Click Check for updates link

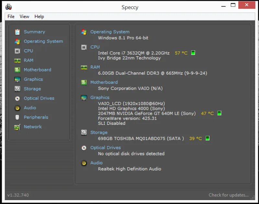click(229, 195)
